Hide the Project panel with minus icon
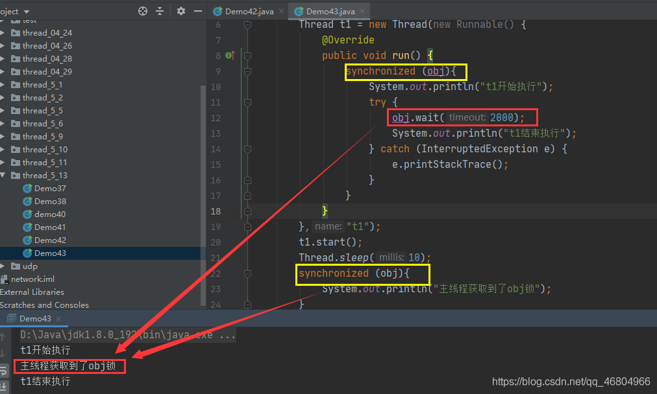The image size is (657, 394). click(198, 11)
